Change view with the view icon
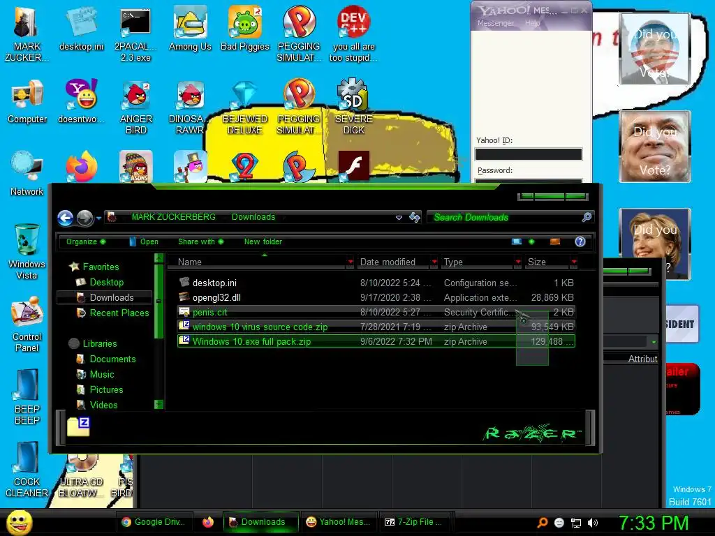This screenshot has width=715, height=536. [517, 241]
